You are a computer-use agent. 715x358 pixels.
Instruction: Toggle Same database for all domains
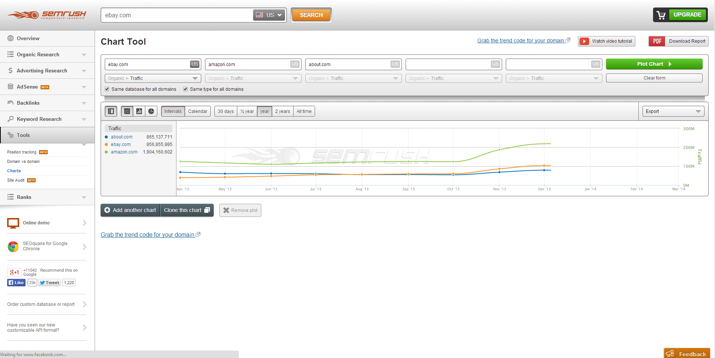pos(107,89)
